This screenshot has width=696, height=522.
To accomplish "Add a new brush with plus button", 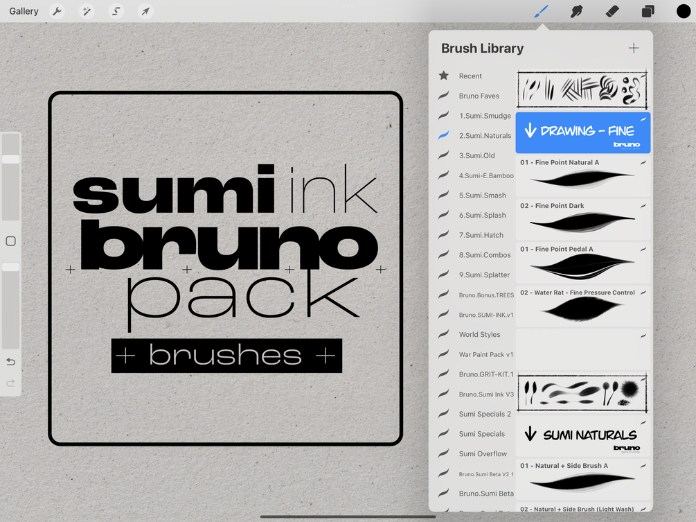I will [634, 48].
